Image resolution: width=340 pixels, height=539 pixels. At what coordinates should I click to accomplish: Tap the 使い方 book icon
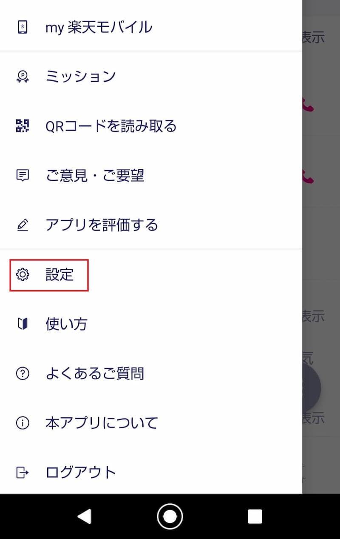click(22, 324)
